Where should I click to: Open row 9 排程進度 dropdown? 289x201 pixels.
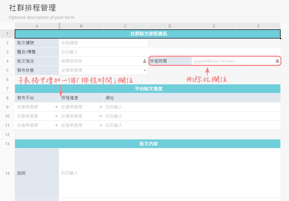[101, 107]
